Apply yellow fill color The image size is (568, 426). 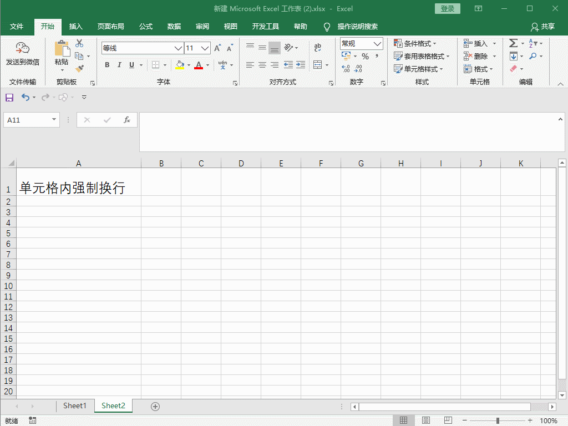(180, 65)
